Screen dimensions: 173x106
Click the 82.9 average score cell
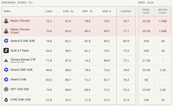(126, 41)
